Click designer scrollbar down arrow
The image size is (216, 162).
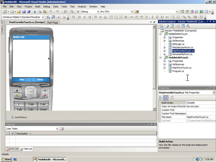click(x=154, y=109)
